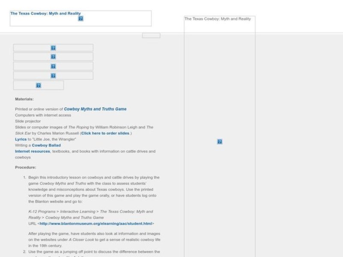This screenshot has width=343, height=257.
Task: Click the 'Slide projector' materials line
Action: tap(28, 121)
